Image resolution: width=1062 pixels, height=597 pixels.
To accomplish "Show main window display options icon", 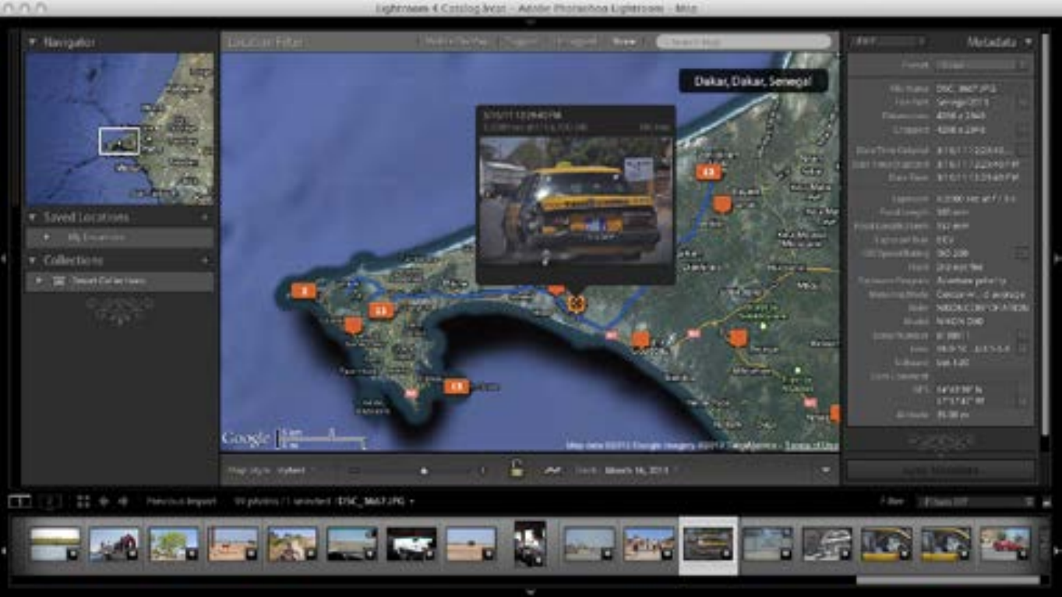I will (x=19, y=501).
